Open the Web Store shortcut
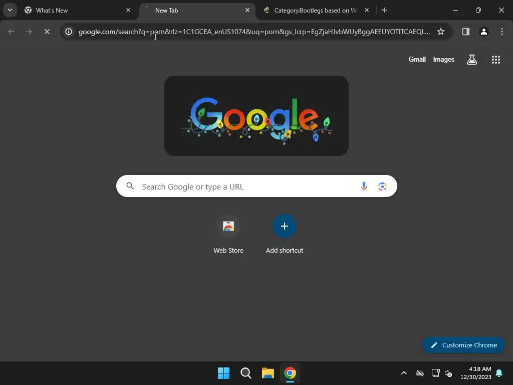Image resolution: width=513 pixels, height=385 pixels. click(228, 235)
